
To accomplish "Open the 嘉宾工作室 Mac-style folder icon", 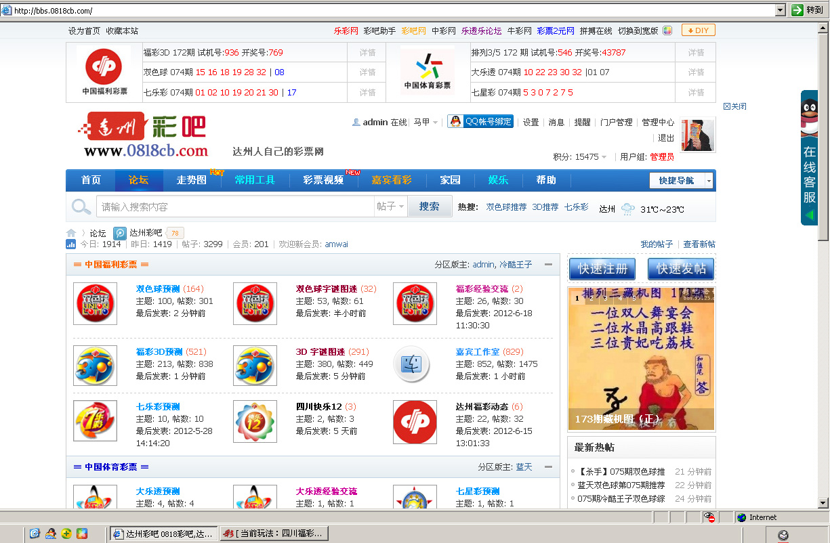I will coord(415,363).
